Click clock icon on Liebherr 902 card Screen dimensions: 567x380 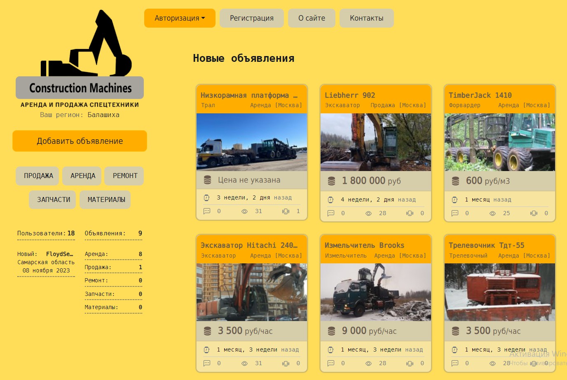330,200
